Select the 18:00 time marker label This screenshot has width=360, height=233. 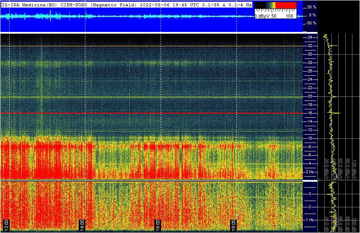(x=234, y=223)
